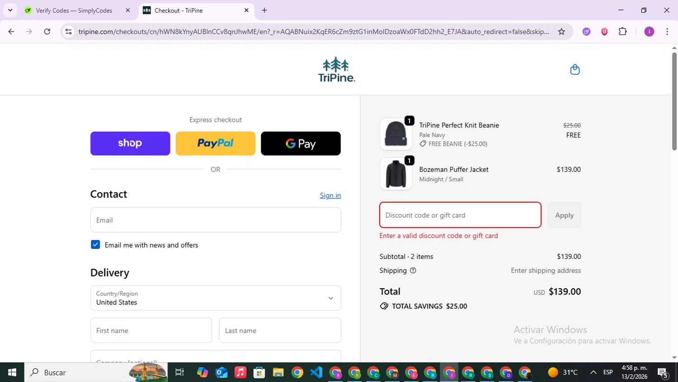
Task: Click the Discount code or gift card field
Action: pos(460,215)
